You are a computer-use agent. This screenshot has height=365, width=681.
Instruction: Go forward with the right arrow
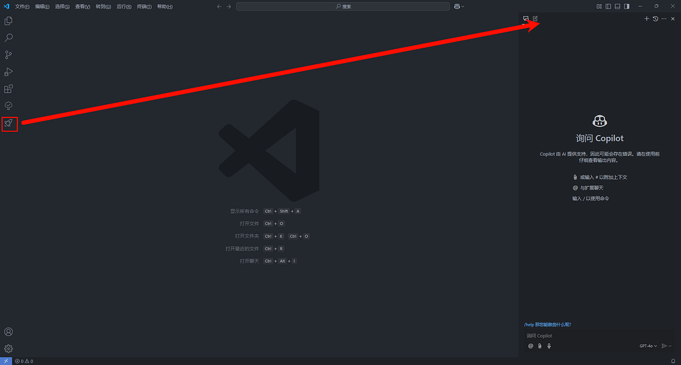pos(229,7)
